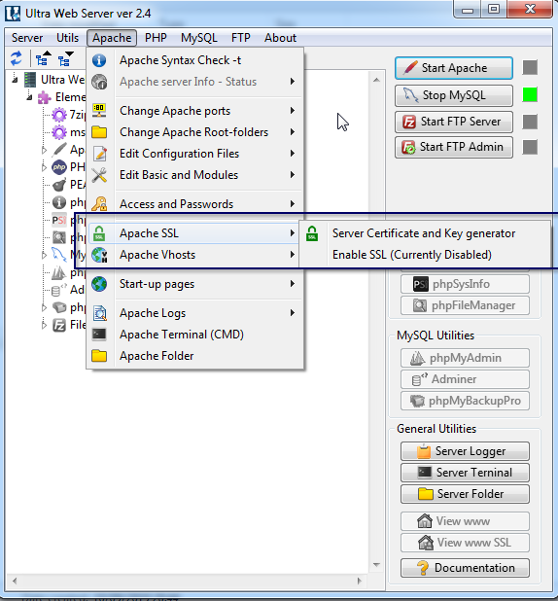Expand the PHP tree node

[x=44, y=167]
